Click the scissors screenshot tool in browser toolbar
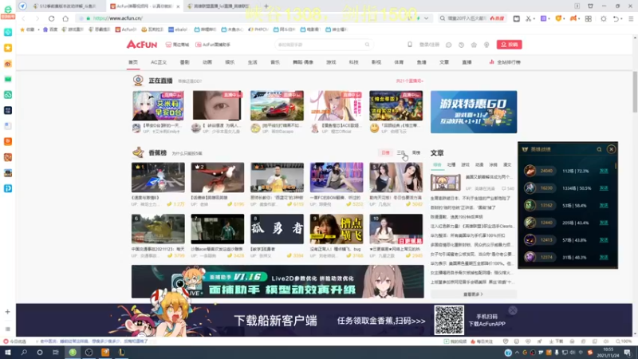The image size is (638, 359). [528, 18]
